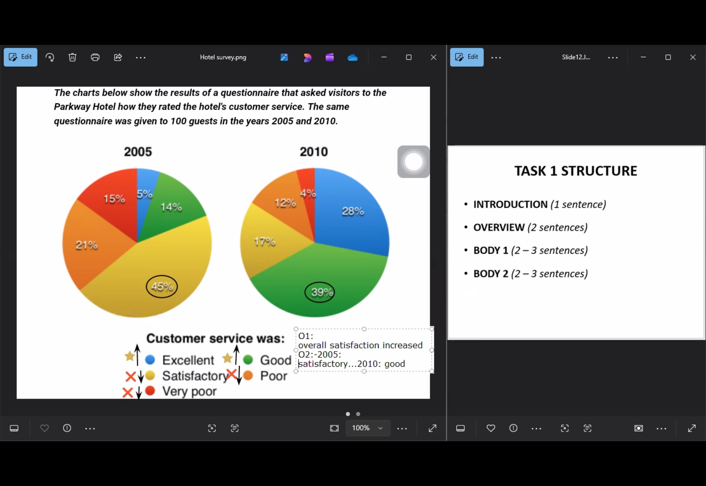This screenshot has height=486, width=706.
Task: Click the rotate icon in Hotel survey toolbar
Action: click(50, 57)
